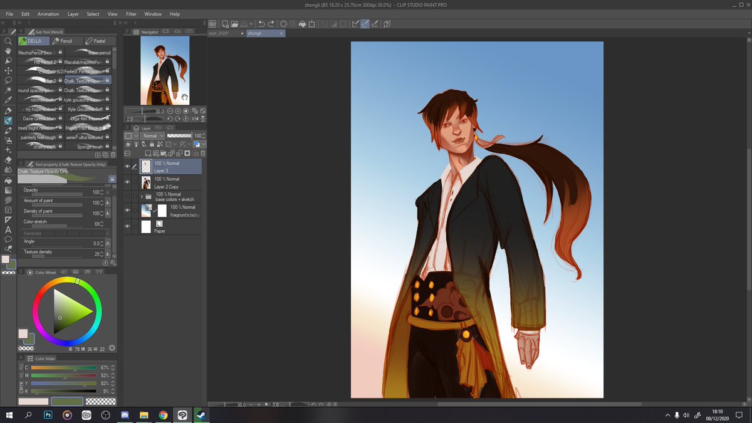Screen dimensions: 752x423
Task: Toggle snap to special ruler
Action: 365,24
